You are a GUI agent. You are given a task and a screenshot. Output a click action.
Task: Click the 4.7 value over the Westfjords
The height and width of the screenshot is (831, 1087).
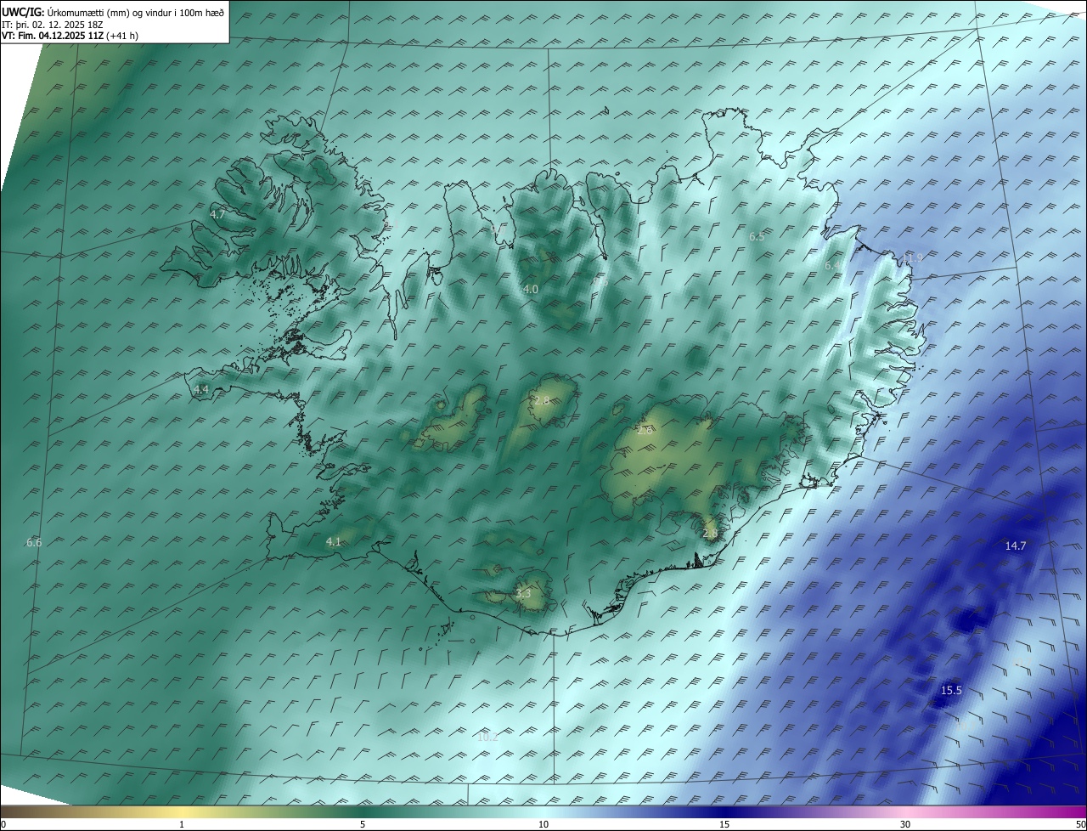[x=217, y=215]
